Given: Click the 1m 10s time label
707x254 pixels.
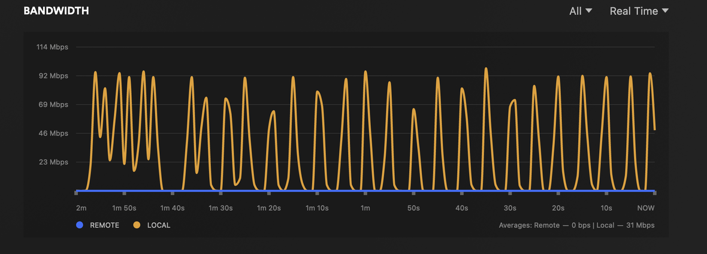Looking at the screenshot, I should tap(317, 208).
